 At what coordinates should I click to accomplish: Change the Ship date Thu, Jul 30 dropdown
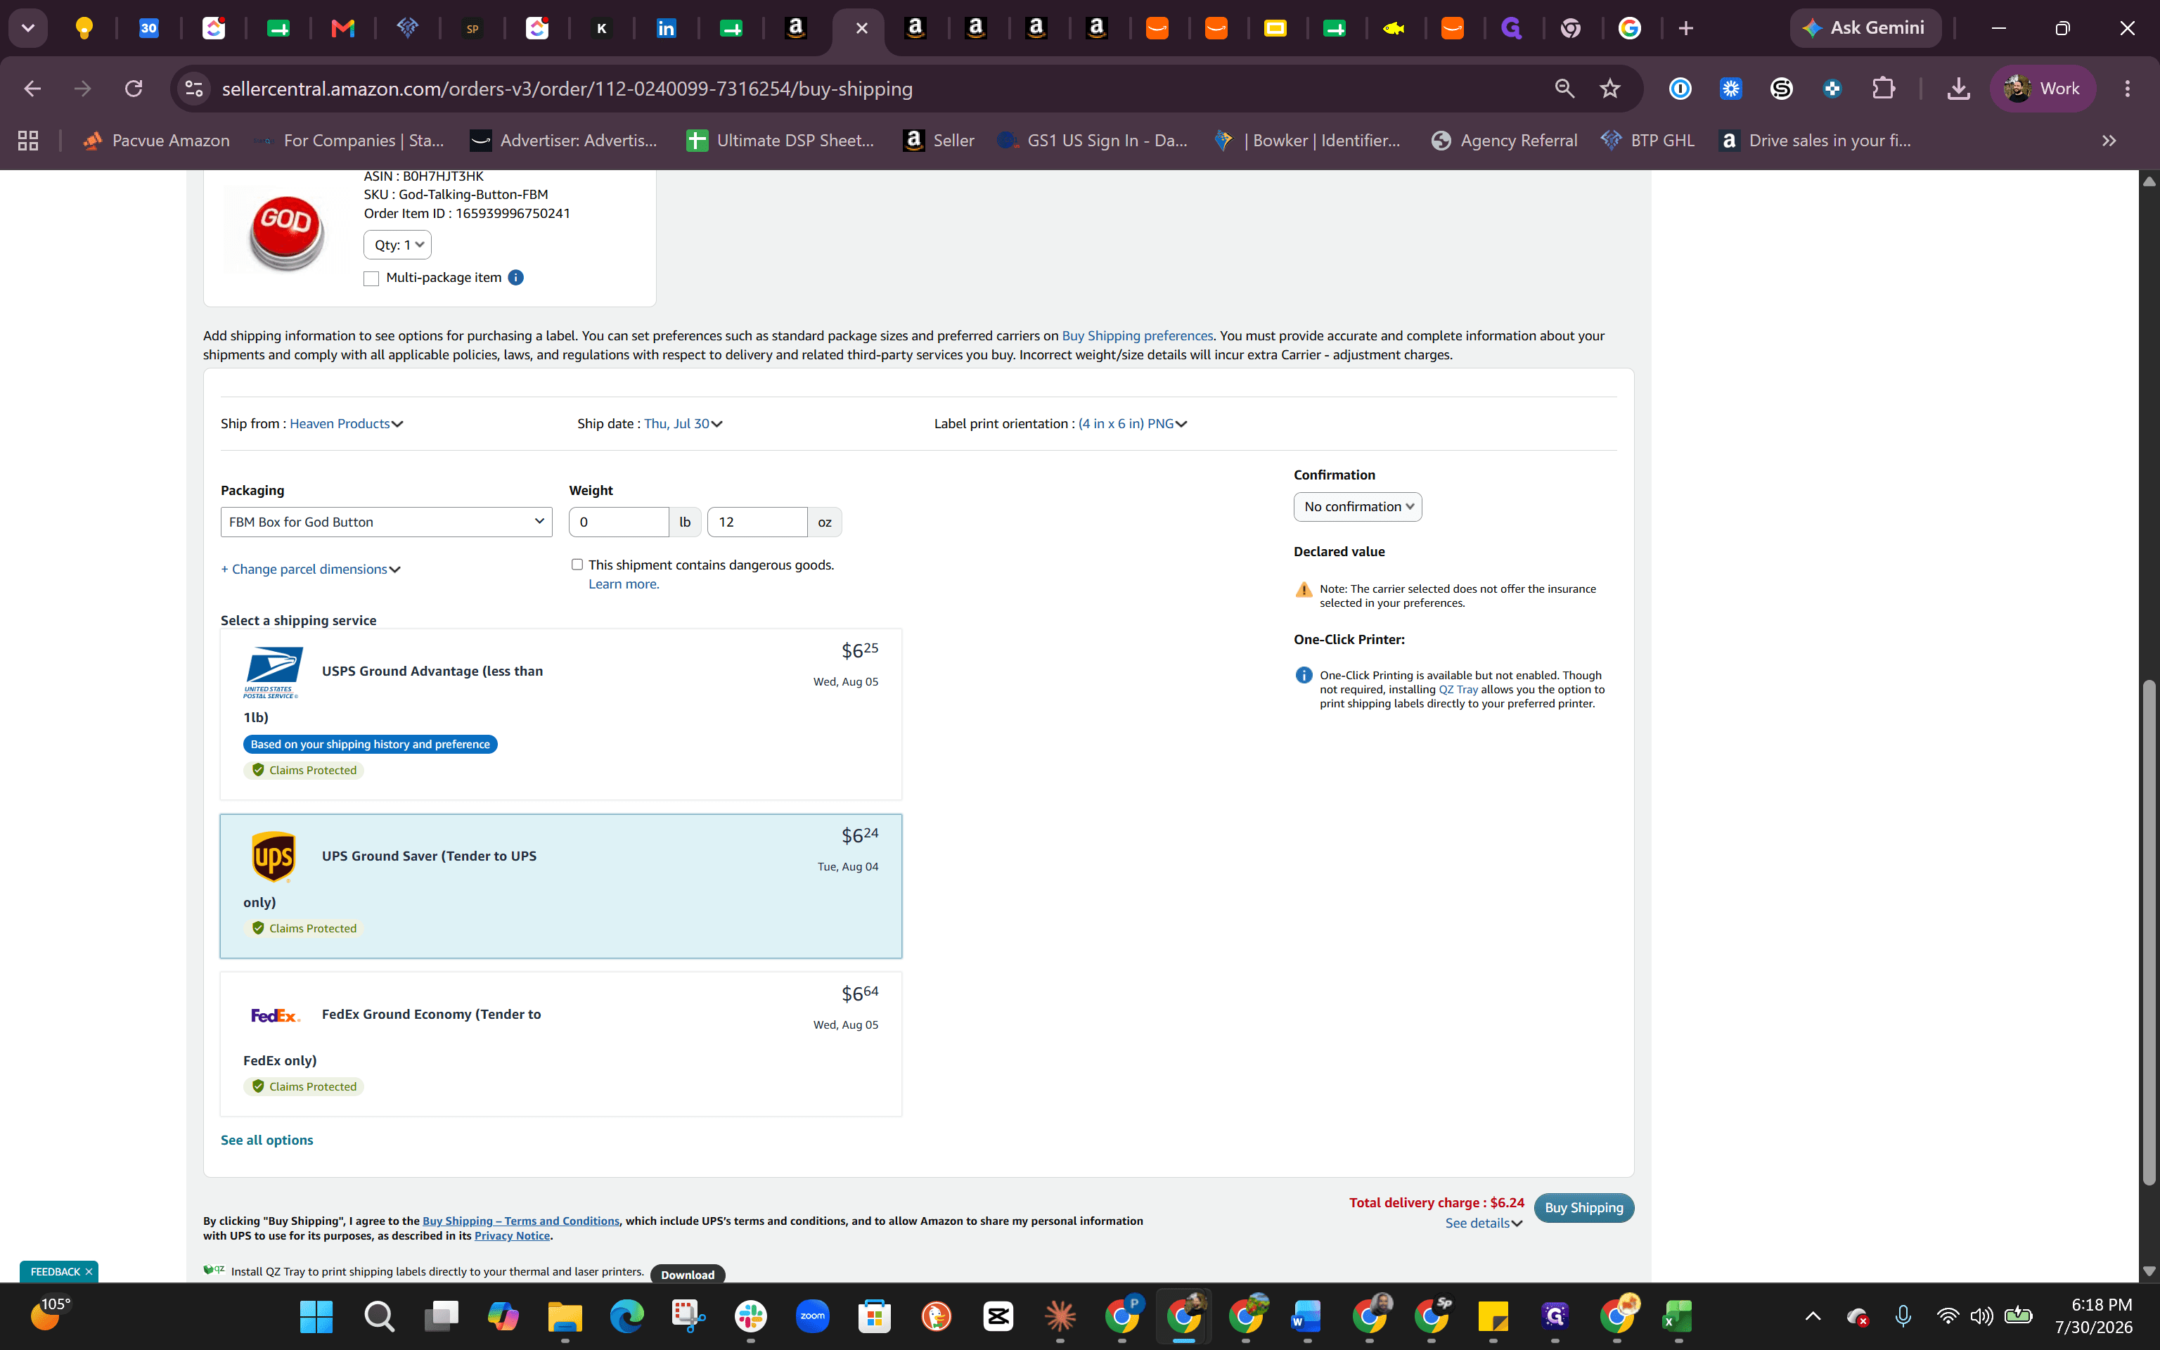683,423
